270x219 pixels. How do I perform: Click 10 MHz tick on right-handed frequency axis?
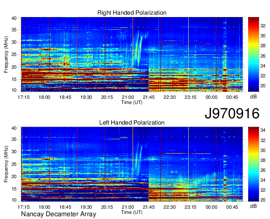tap(14, 90)
